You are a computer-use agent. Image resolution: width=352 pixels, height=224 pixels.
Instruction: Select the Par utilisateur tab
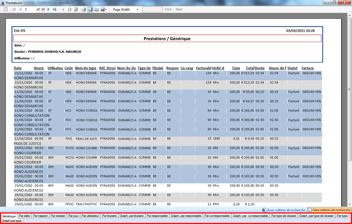(x=90, y=215)
